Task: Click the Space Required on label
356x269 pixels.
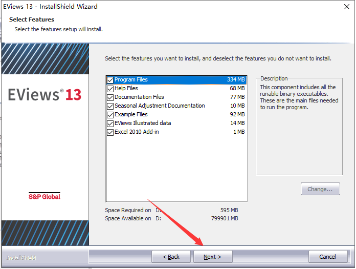Action: 128,210
